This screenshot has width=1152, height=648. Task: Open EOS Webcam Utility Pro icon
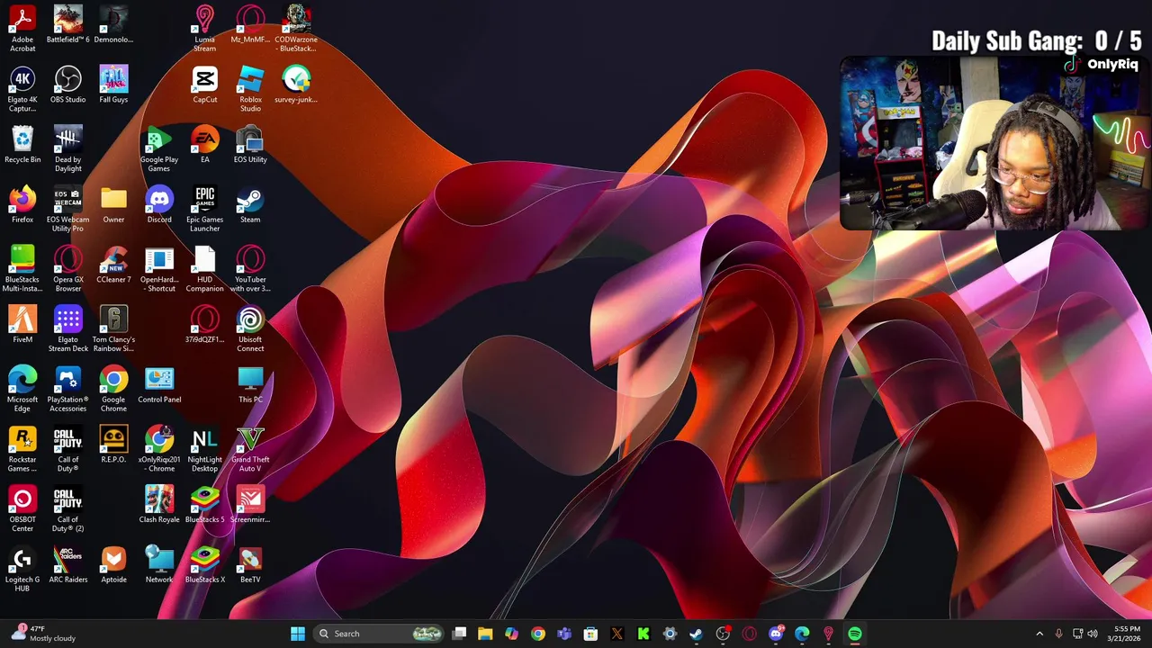(68, 209)
